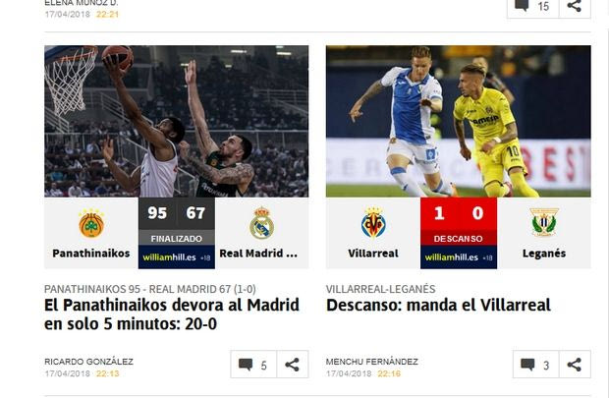This screenshot has height=398, width=609.
Task: Open the Villarreal-Leganés match photo
Action: click(x=459, y=121)
